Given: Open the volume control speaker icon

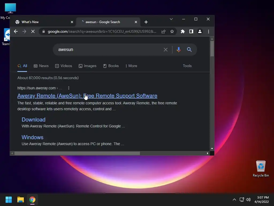Looking at the screenshot, I should tap(248, 200).
